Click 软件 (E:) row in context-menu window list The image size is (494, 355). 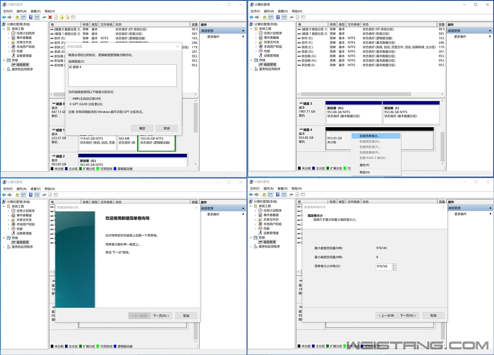[370, 38]
